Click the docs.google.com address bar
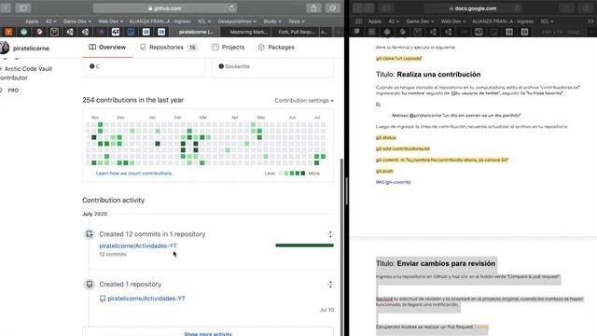Viewport: 597px width, 336px height. click(x=473, y=8)
